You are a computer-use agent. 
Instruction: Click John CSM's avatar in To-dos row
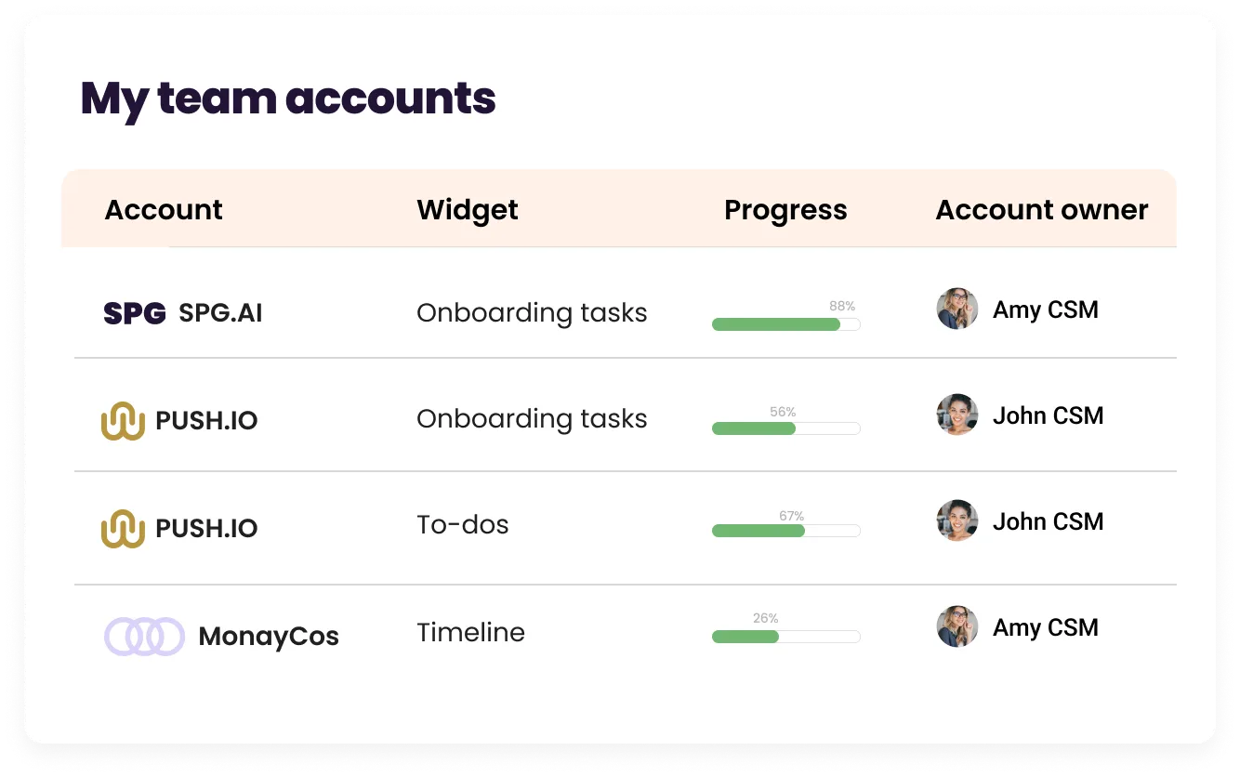click(x=956, y=520)
